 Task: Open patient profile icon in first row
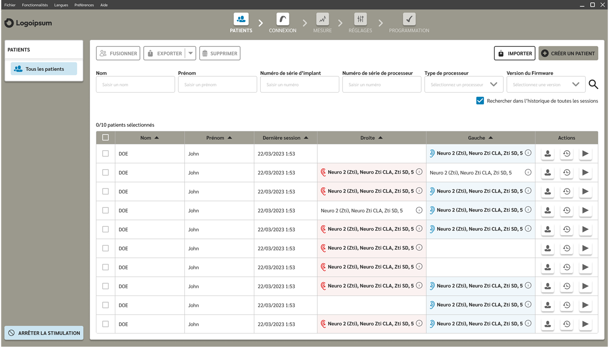pyautogui.click(x=548, y=154)
